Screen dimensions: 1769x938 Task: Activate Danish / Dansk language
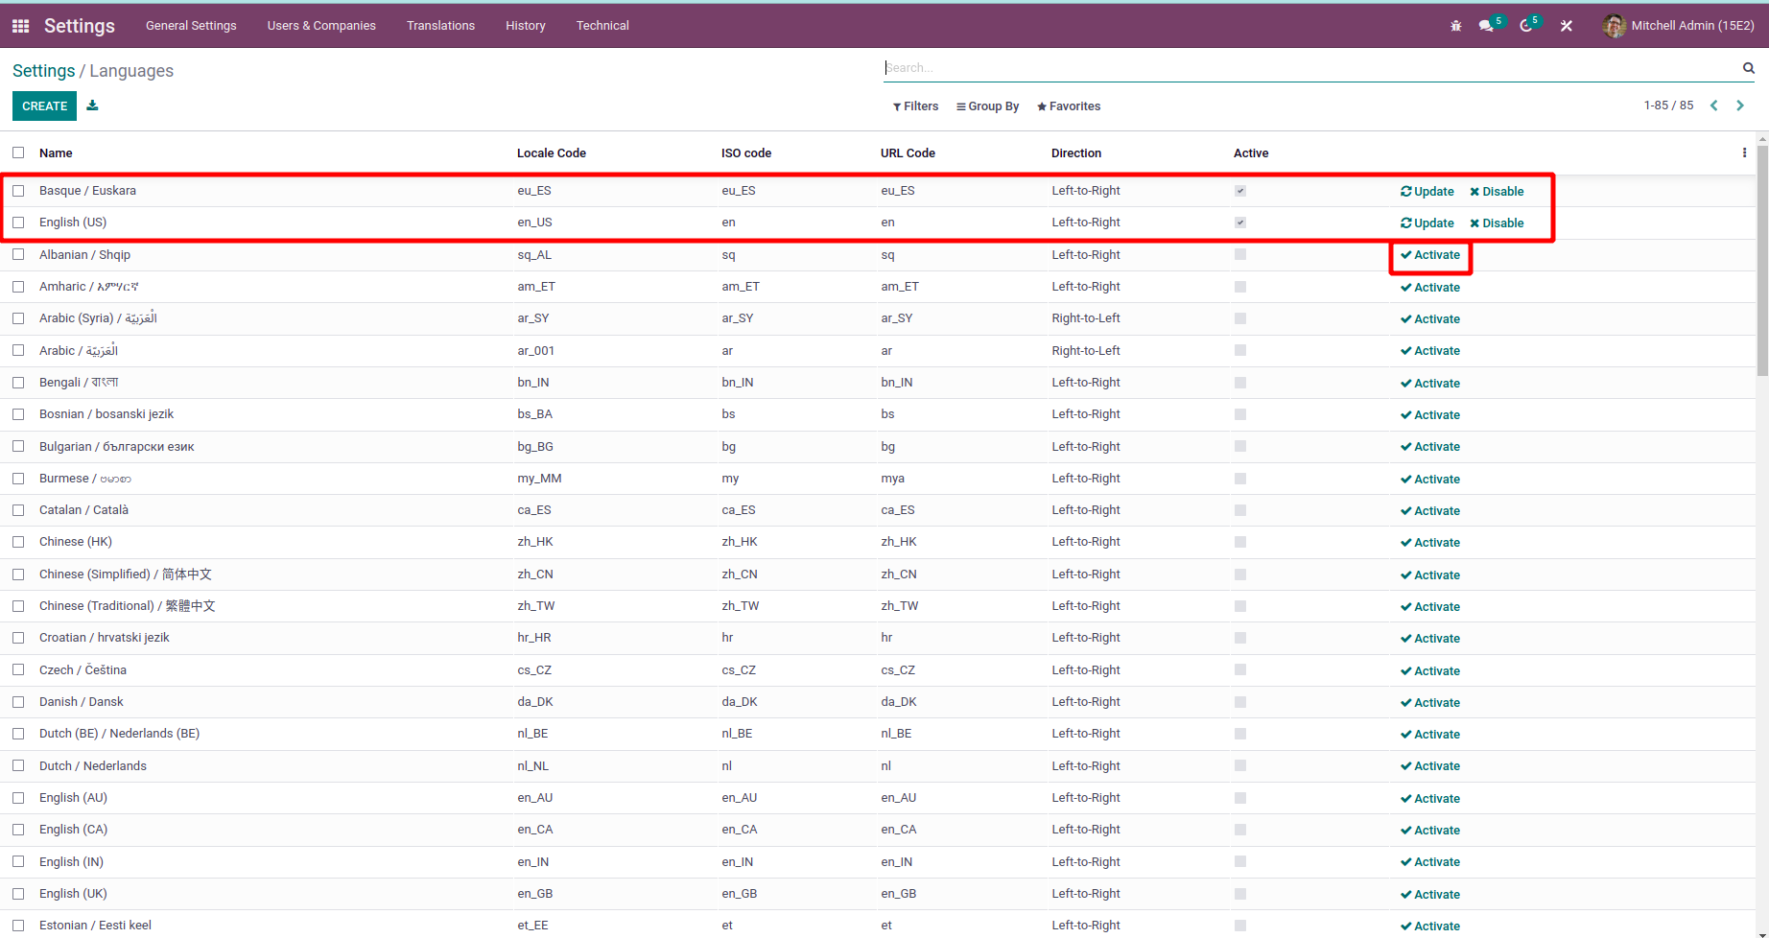point(1430,703)
